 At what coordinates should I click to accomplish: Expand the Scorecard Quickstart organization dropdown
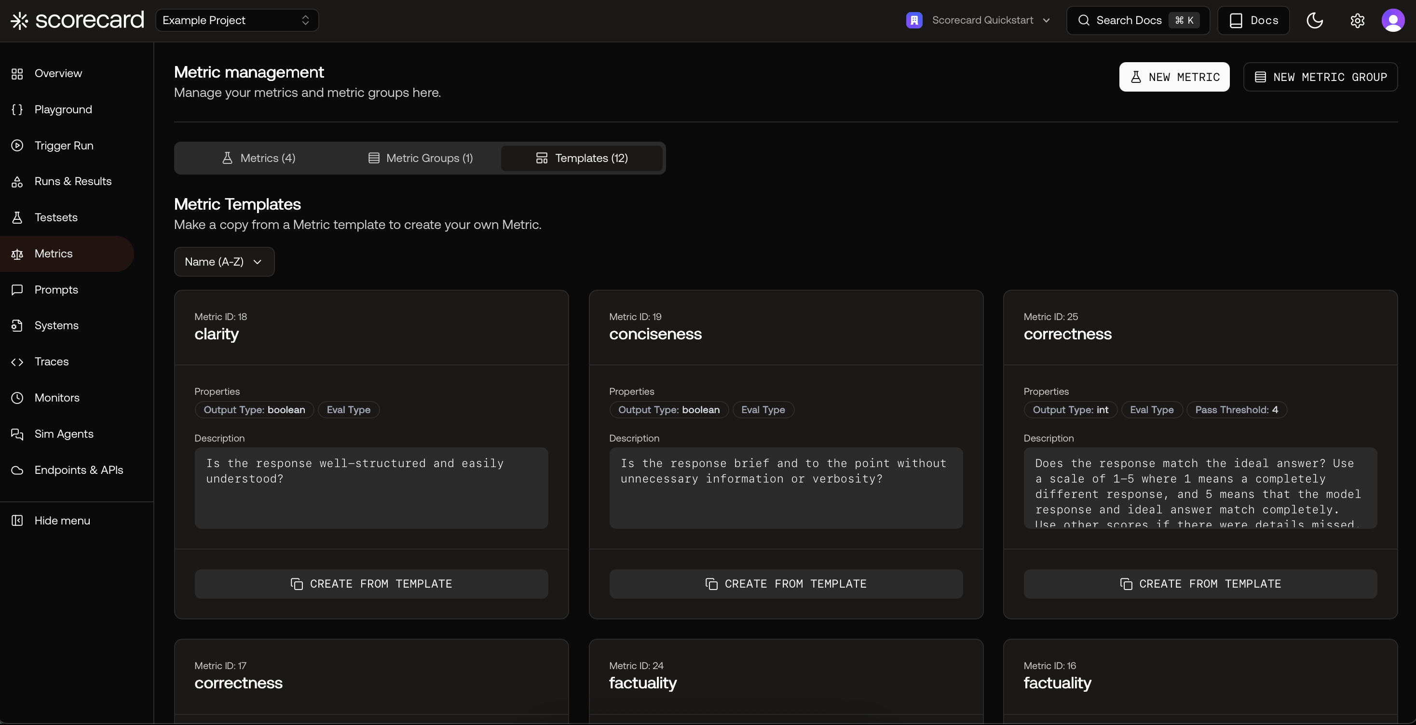coord(979,20)
